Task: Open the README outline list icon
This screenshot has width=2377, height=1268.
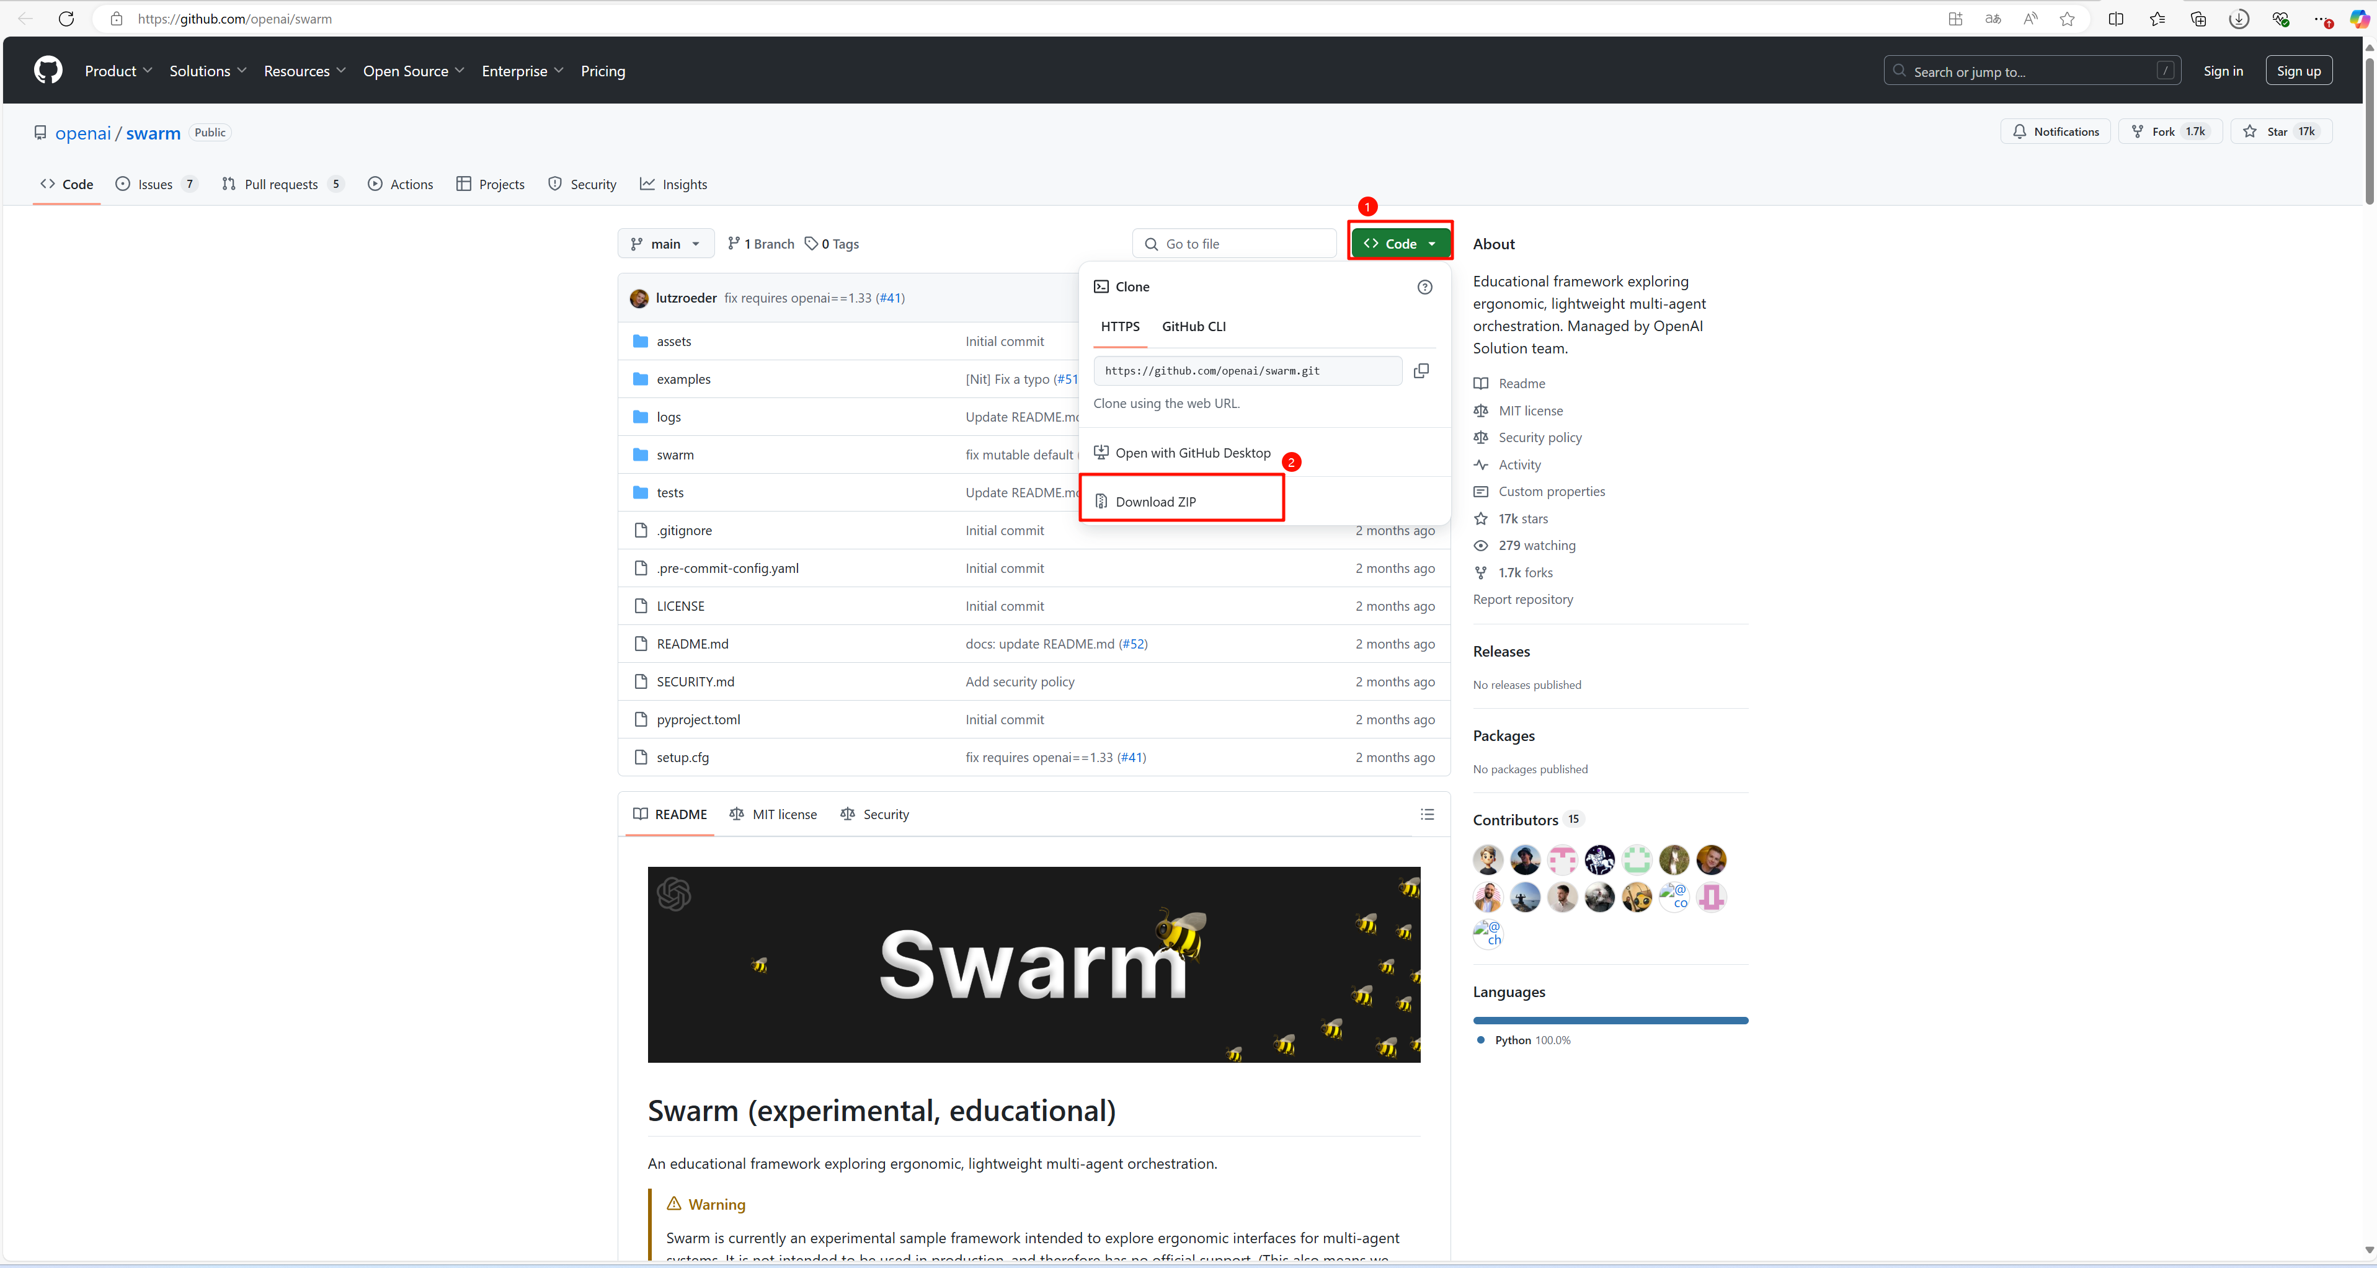Action: 1426,814
